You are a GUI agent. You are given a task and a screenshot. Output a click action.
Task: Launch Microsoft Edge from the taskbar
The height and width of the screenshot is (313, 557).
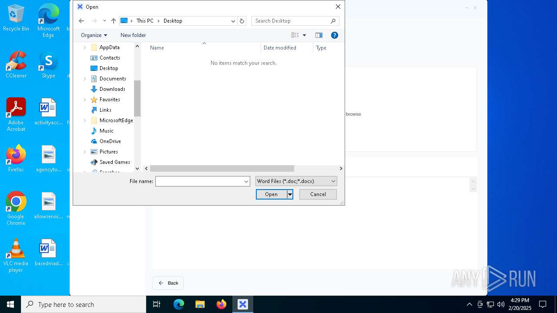(179, 304)
